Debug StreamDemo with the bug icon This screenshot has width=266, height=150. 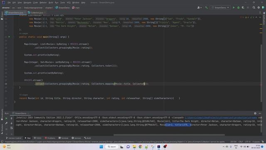click(238, 7)
